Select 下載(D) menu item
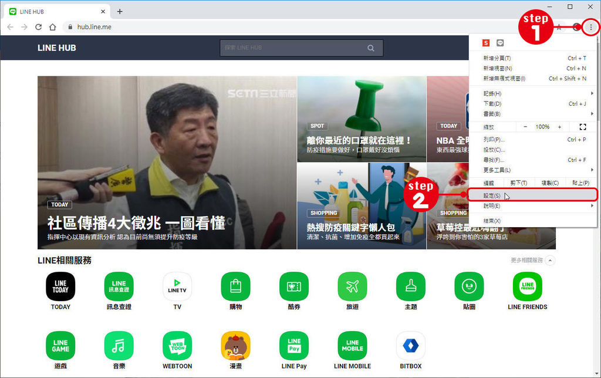Screen dimensions: 601x378 (x=532, y=103)
